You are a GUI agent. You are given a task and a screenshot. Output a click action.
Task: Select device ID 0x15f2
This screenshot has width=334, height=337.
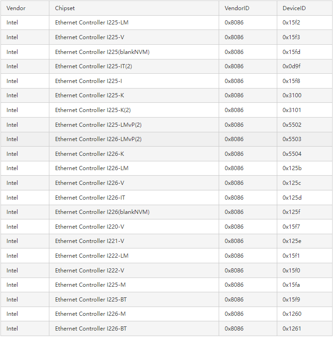[x=291, y=23]
